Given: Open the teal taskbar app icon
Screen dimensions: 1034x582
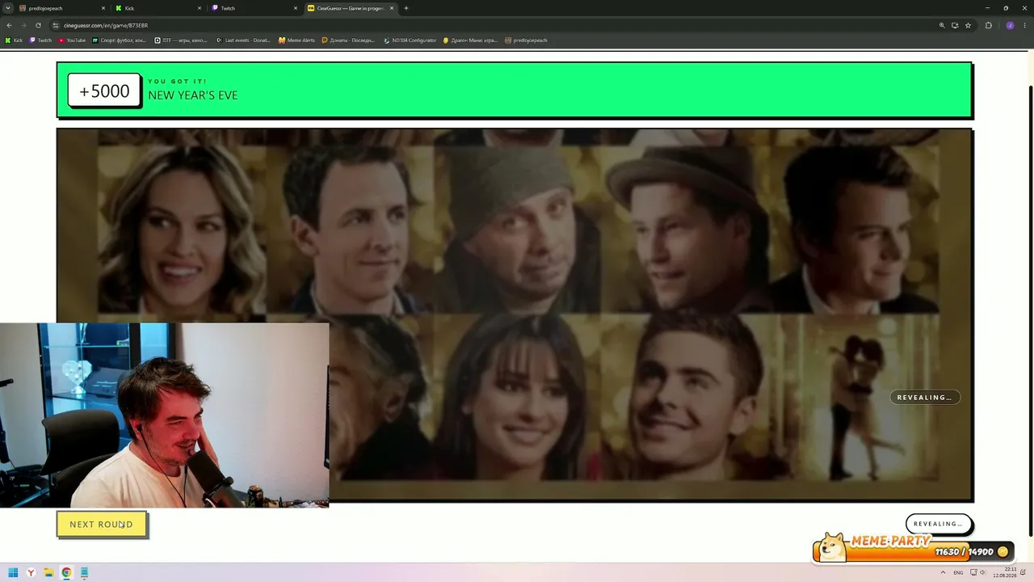Looking at the screenshot, I should (84, 573).
